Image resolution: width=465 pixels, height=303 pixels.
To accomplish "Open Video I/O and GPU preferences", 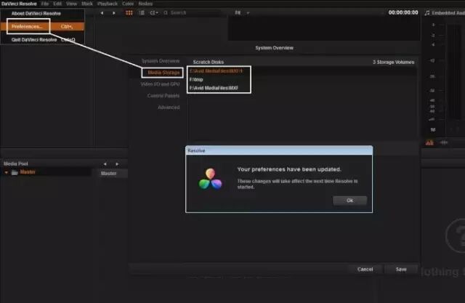I will tap(160, 84).
